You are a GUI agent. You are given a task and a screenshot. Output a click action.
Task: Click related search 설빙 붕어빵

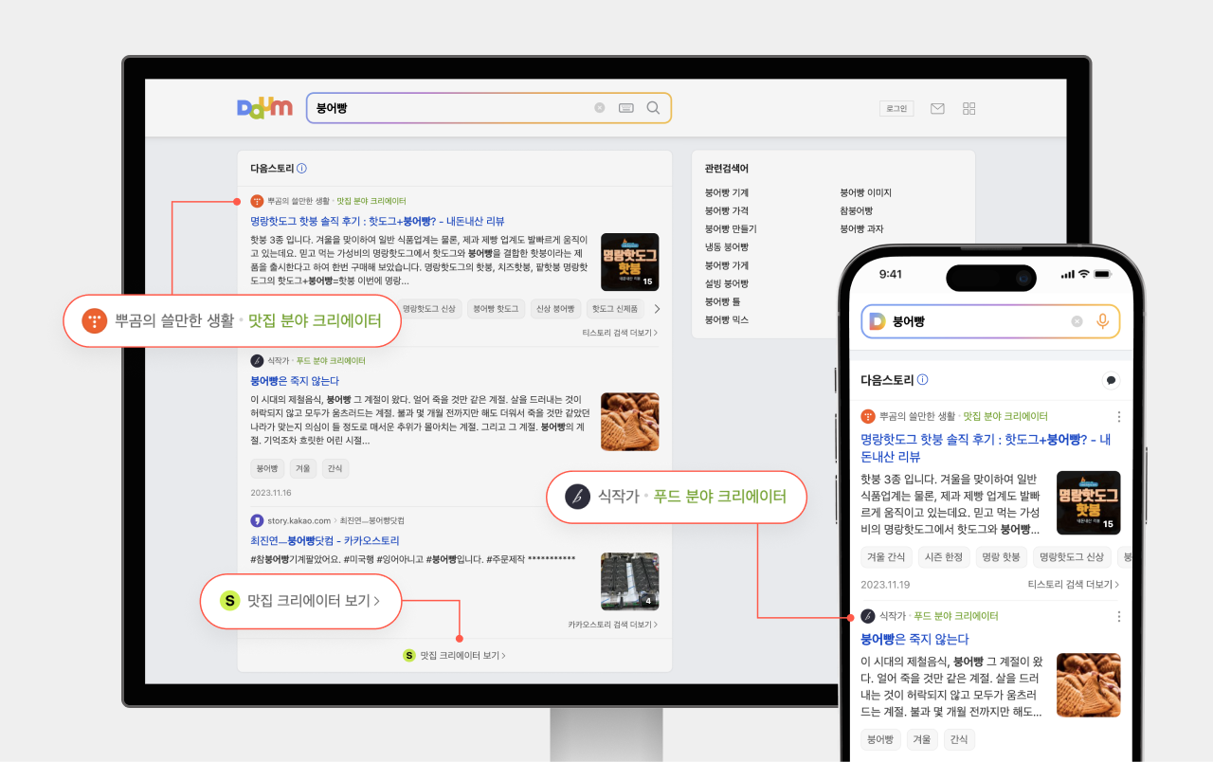point(727,283)
